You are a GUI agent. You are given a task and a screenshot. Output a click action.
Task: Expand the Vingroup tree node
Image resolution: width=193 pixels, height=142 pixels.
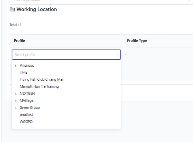(x=15, y=66)
